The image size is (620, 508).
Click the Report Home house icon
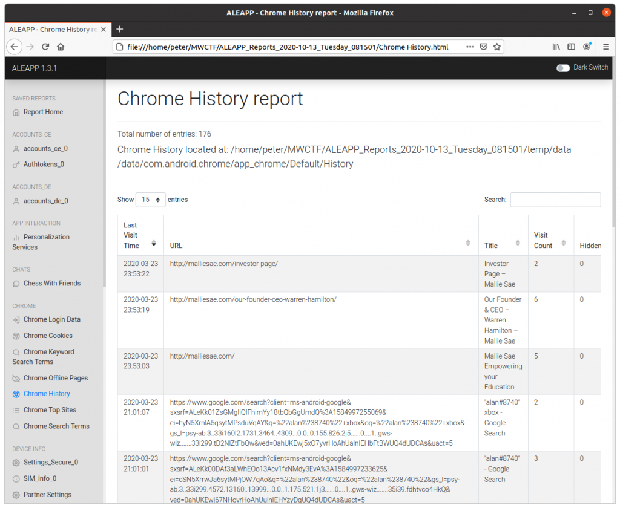[16, 112]
